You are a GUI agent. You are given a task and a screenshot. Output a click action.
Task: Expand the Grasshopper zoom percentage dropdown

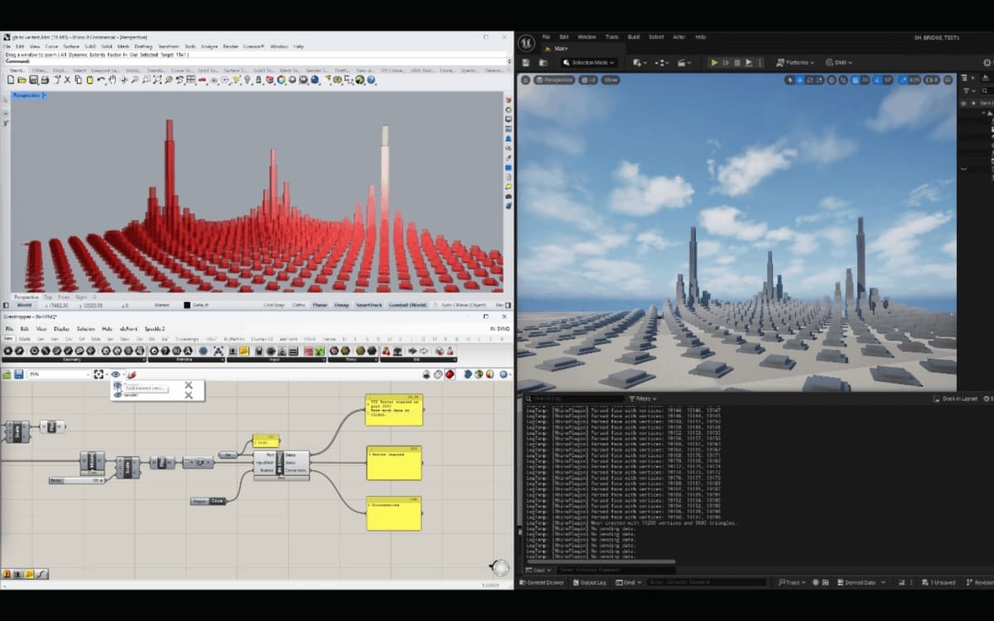87,374
